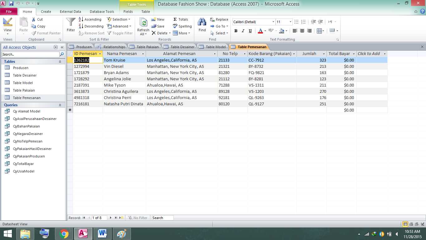This screenshot has width=426, height=240.
Task: Open Windows Start button
Action: [x=7, y=234]
